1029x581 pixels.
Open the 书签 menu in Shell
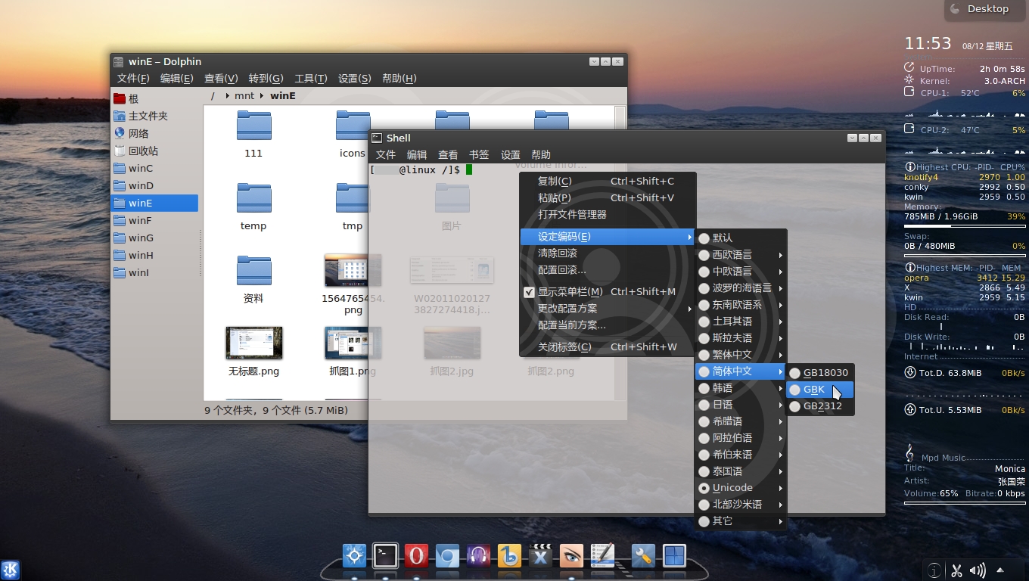479,154
